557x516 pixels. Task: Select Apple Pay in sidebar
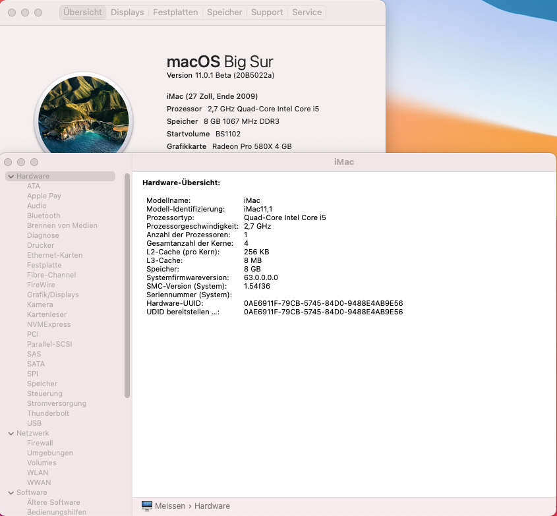[x=44, y=196]
